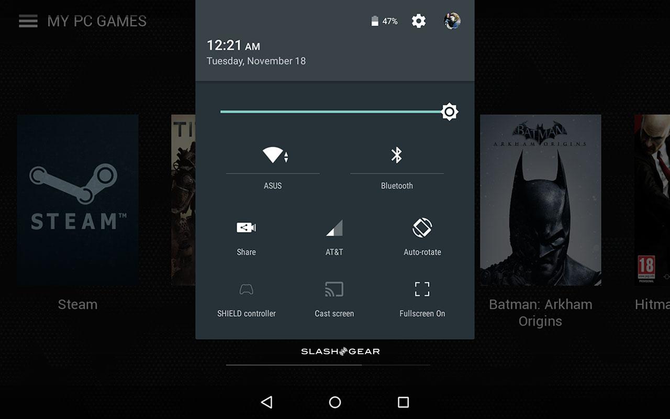
Task: Tap the Cast screen icon
Action: (334, 289)
